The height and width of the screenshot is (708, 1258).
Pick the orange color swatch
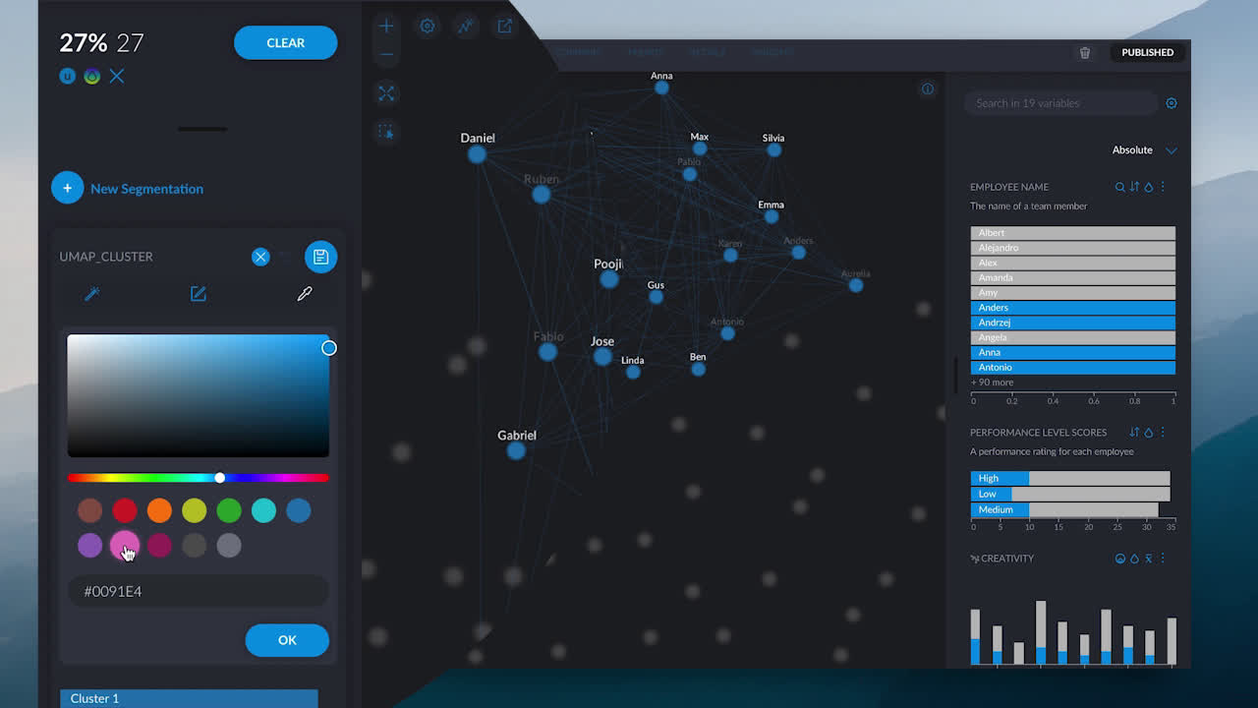[159, 510]
